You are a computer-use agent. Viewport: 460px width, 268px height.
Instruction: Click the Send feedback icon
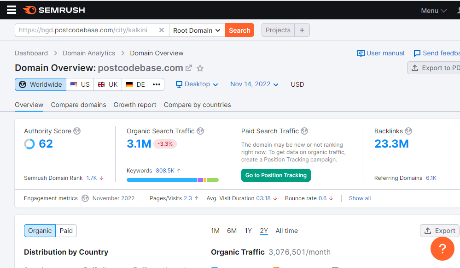[417, 53]
